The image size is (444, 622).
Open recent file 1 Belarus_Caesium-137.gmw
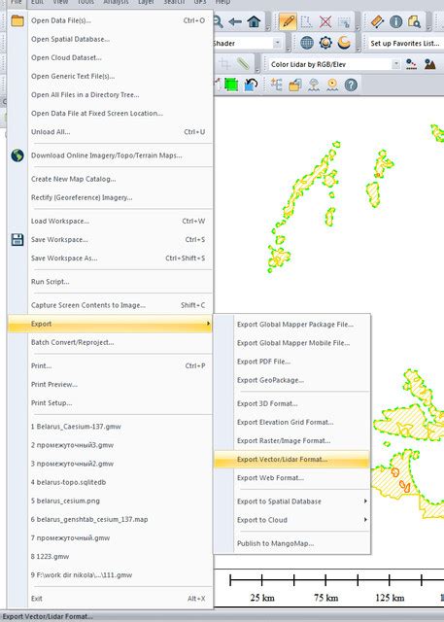pyautogui.click(x=110, y=427)
